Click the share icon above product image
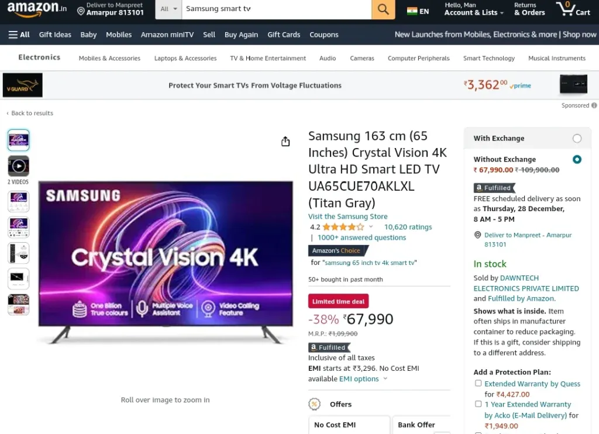This screenshot has height=434, width=599. click(x=285, y=142)
